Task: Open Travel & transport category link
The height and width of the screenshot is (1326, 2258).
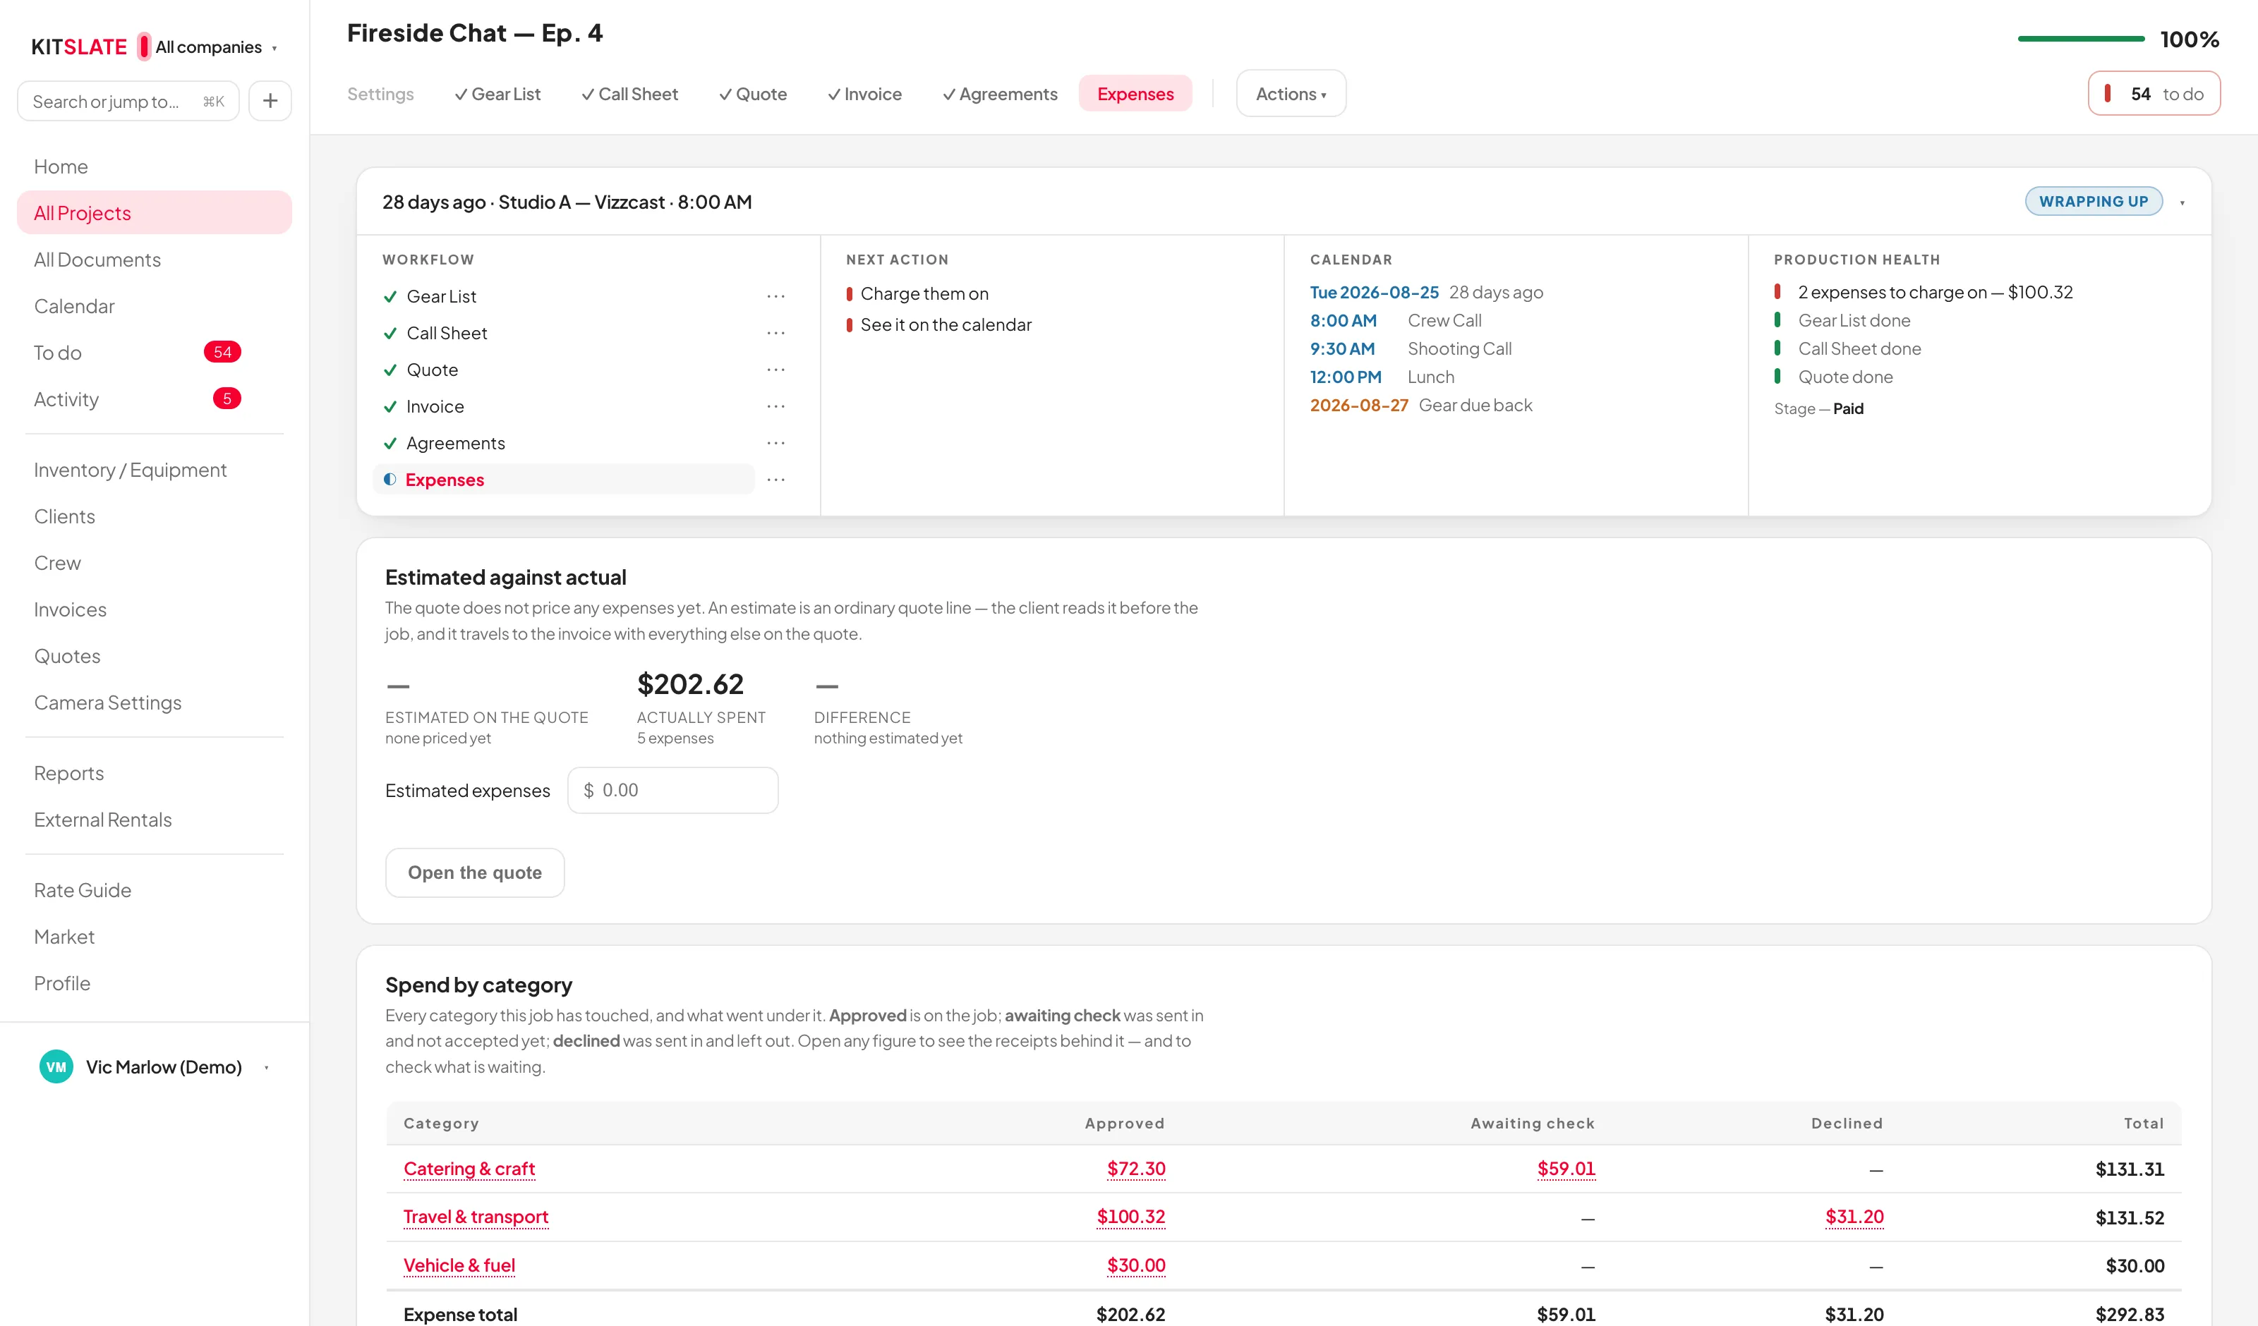Action: pyautogui.click(x=476, y=1217)
